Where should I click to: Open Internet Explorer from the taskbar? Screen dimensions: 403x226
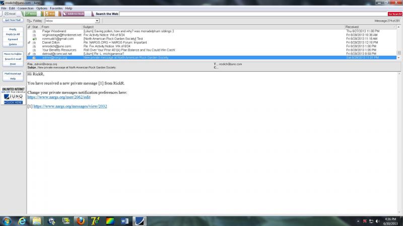pyautogui.click(x=22, y=220)
